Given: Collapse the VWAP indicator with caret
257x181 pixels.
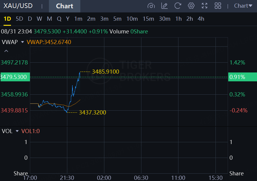Looking at the screenshot, I should coord(6,51).
